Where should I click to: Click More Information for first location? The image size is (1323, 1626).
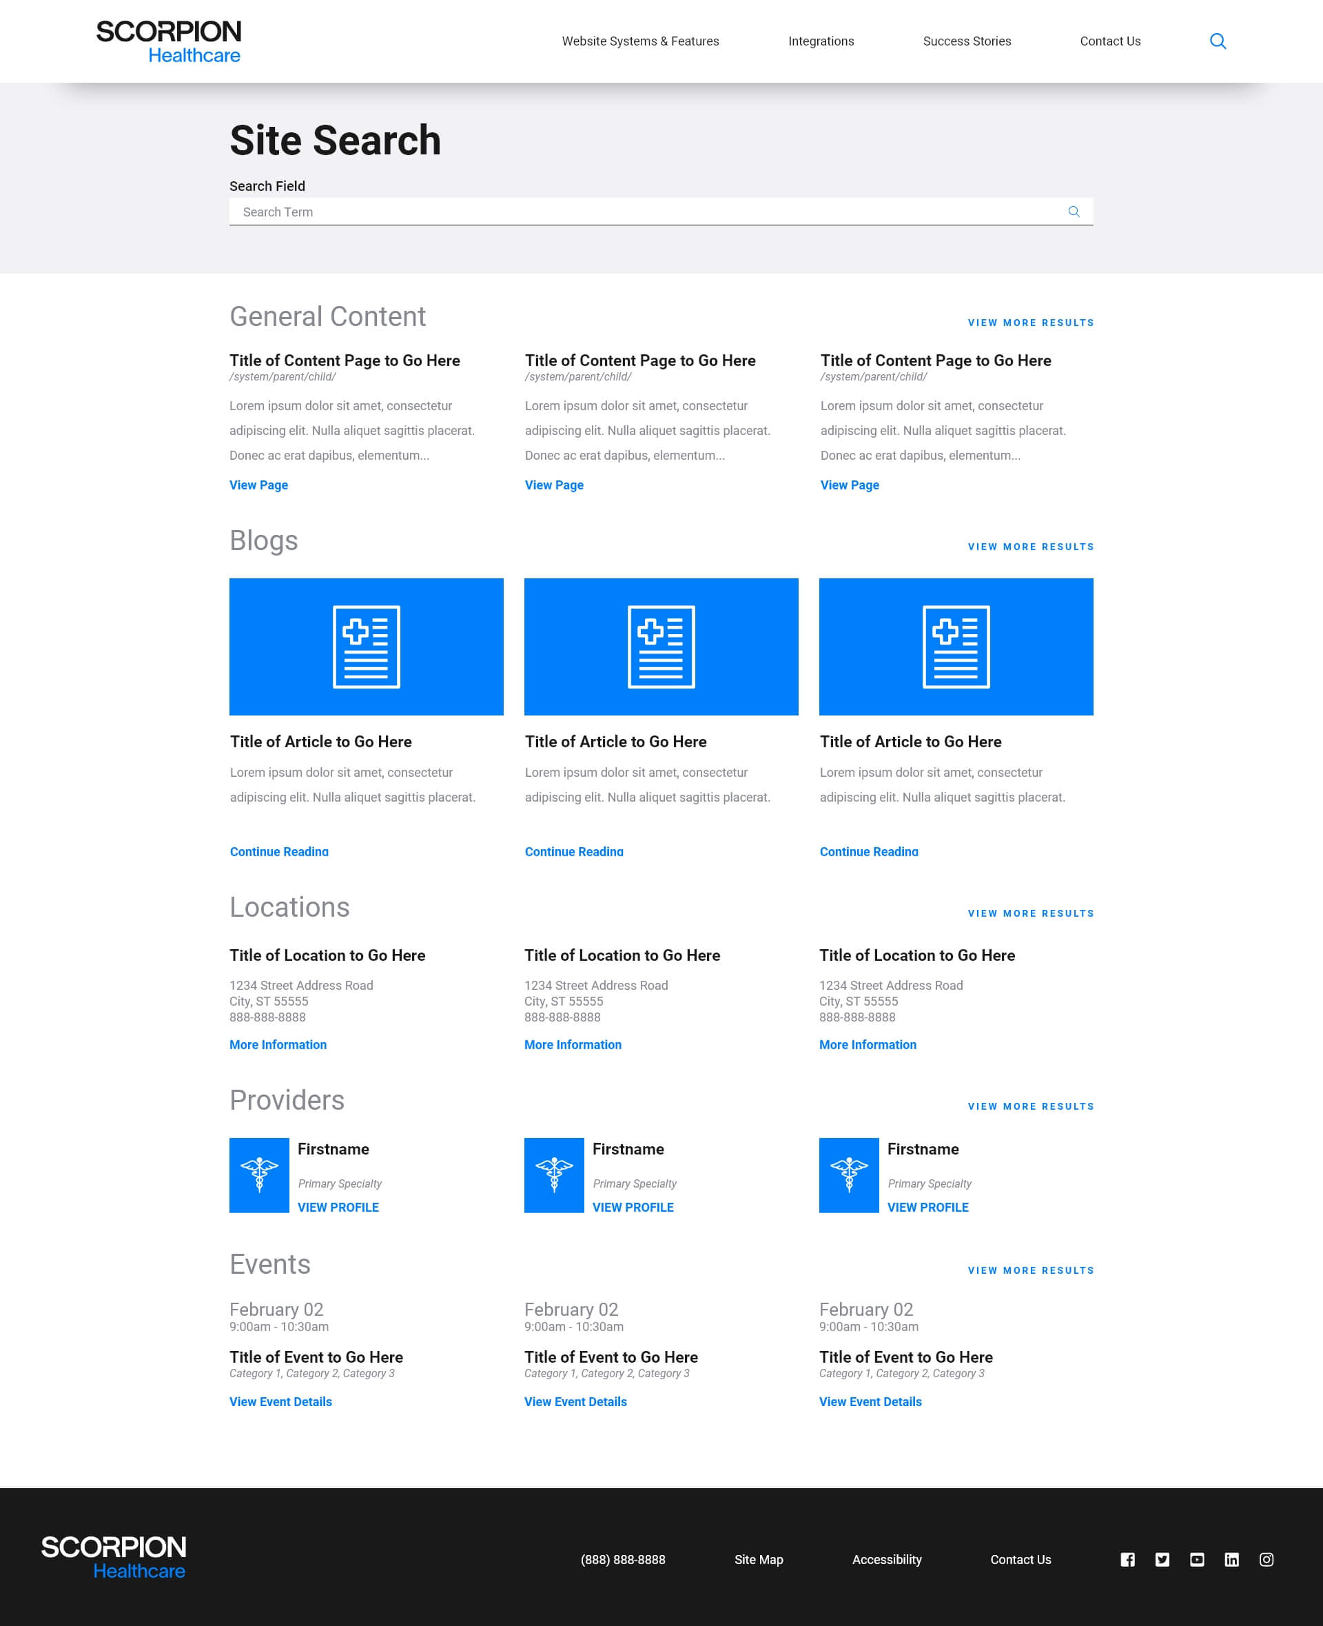pos(278,1044)
